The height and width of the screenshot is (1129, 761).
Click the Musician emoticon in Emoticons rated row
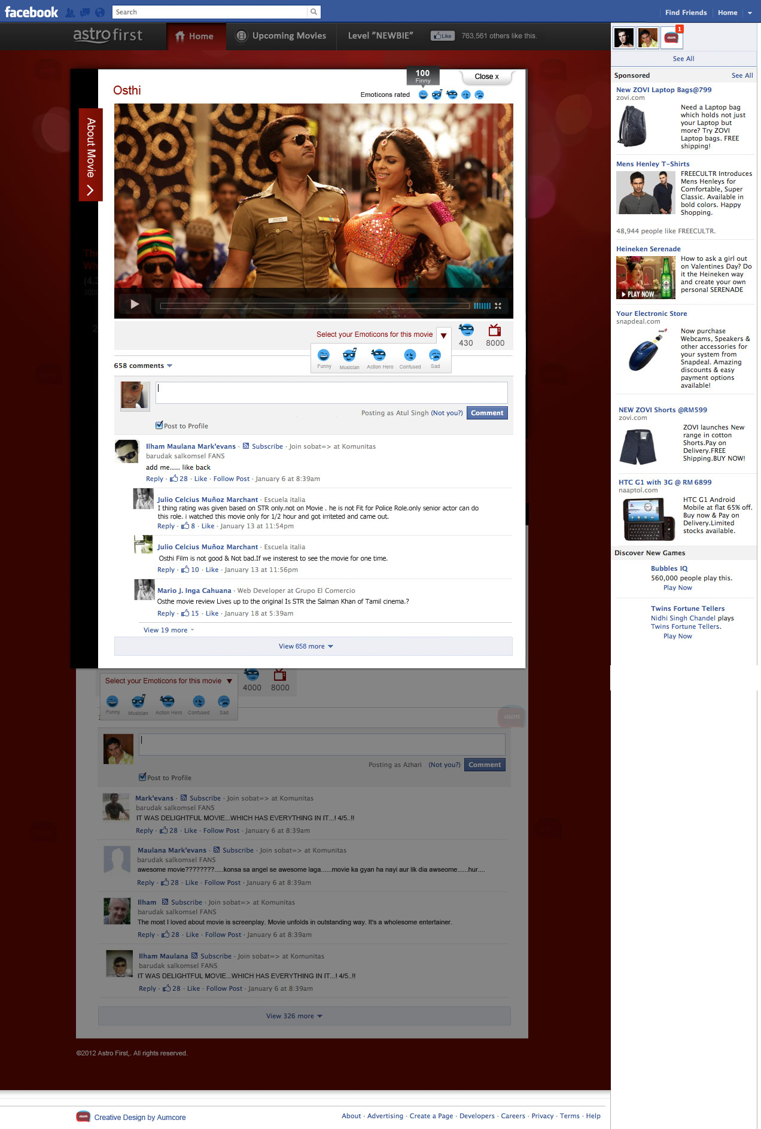point(437,95)
